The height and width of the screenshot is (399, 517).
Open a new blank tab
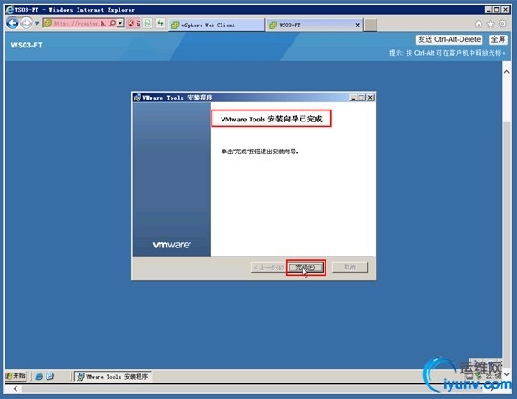pyautogui.click(x=370, y=25)
